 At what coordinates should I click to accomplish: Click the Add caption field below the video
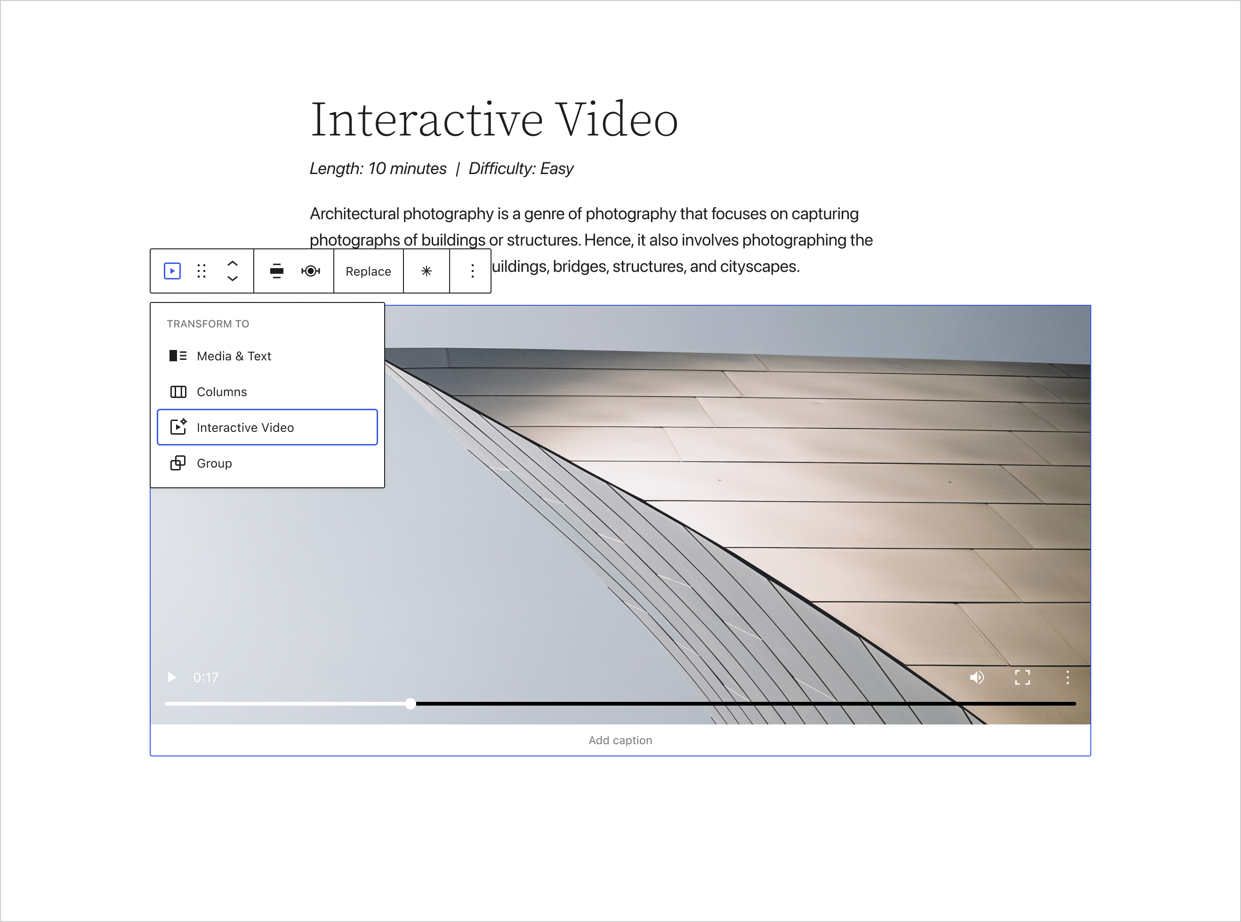tap(620, 740)
